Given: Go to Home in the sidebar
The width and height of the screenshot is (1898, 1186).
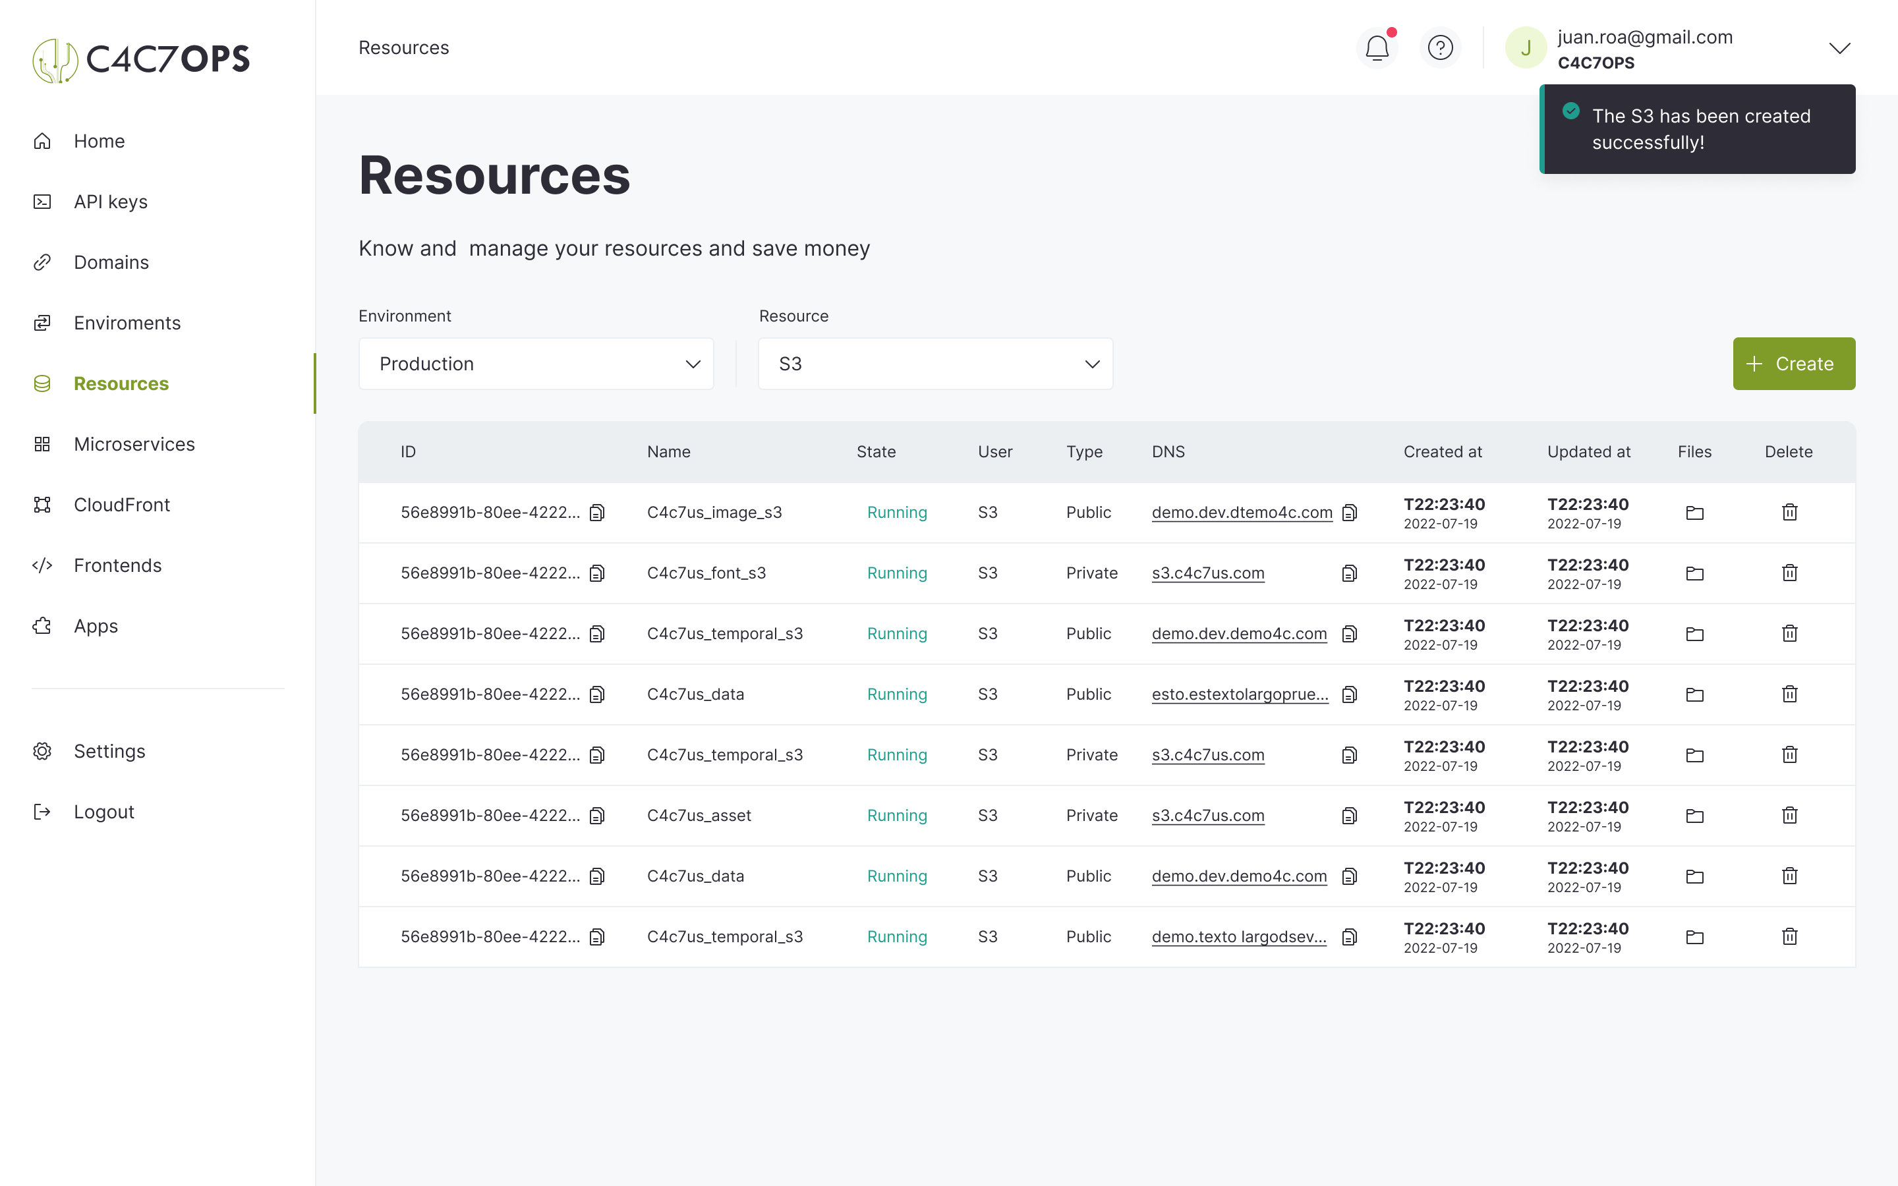Looking at the screenshot, I should [99, 141].
